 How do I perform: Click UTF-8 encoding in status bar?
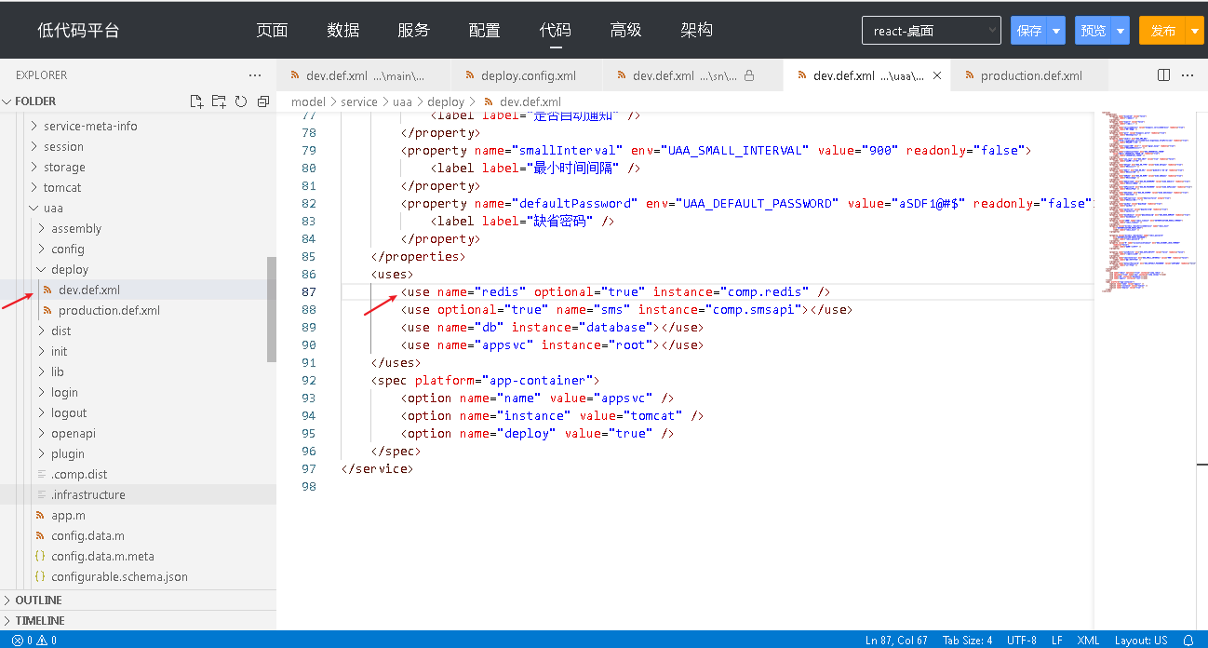point(1021,641)
